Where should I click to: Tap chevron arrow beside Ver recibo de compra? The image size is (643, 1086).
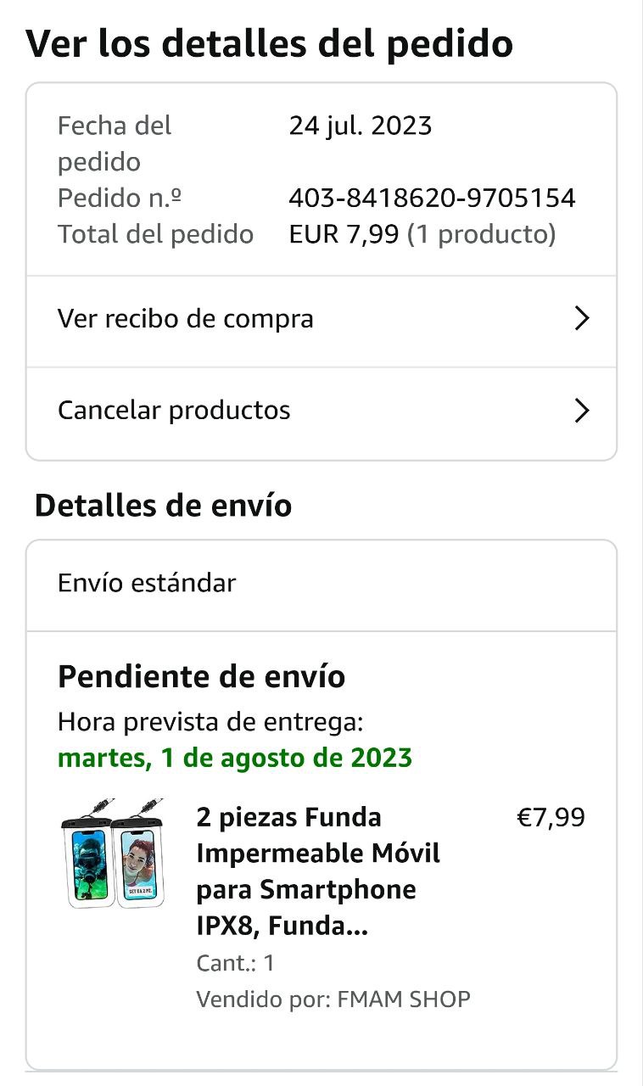click(581, 319)
